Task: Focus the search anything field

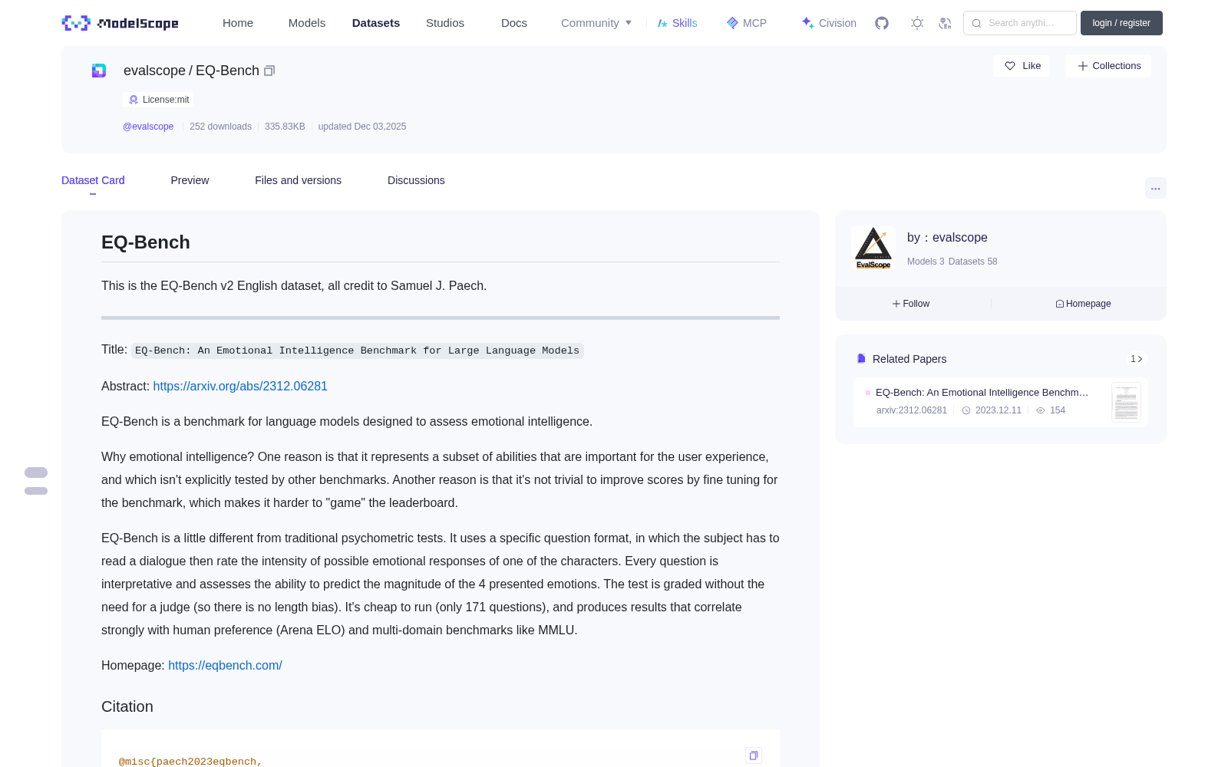Action: coord(1020,23)
